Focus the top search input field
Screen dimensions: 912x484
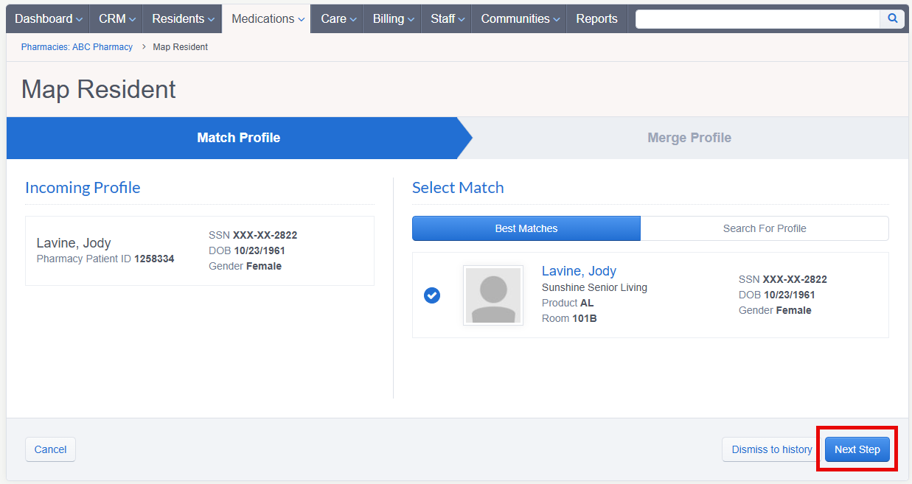tap(758, 19)
